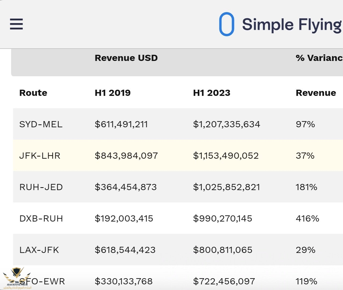Click H1 2023 value $990,270,145
The width and height of the screenshot is (343, 290).
click(223, 219)
